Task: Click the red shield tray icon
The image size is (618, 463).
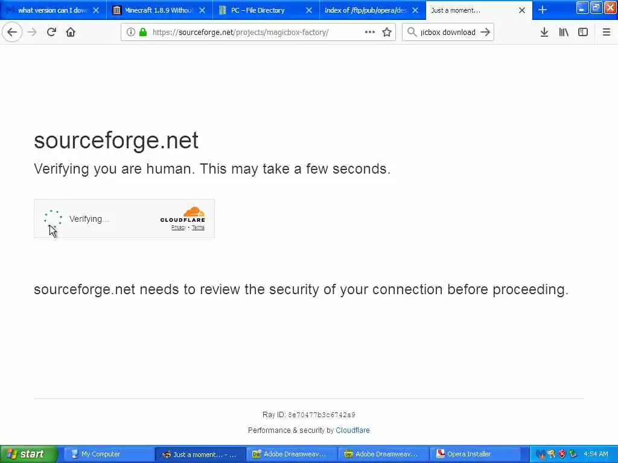Action: click(562, 455)
